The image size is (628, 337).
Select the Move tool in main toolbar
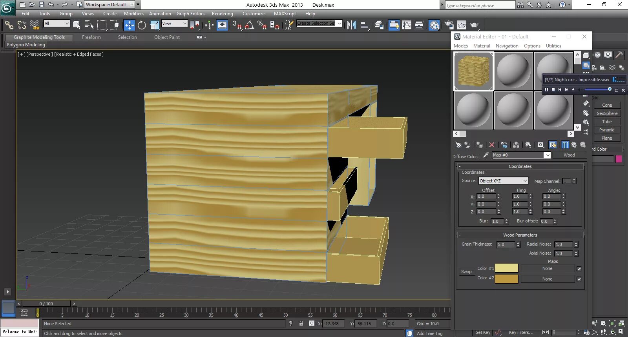click(130, 25)
